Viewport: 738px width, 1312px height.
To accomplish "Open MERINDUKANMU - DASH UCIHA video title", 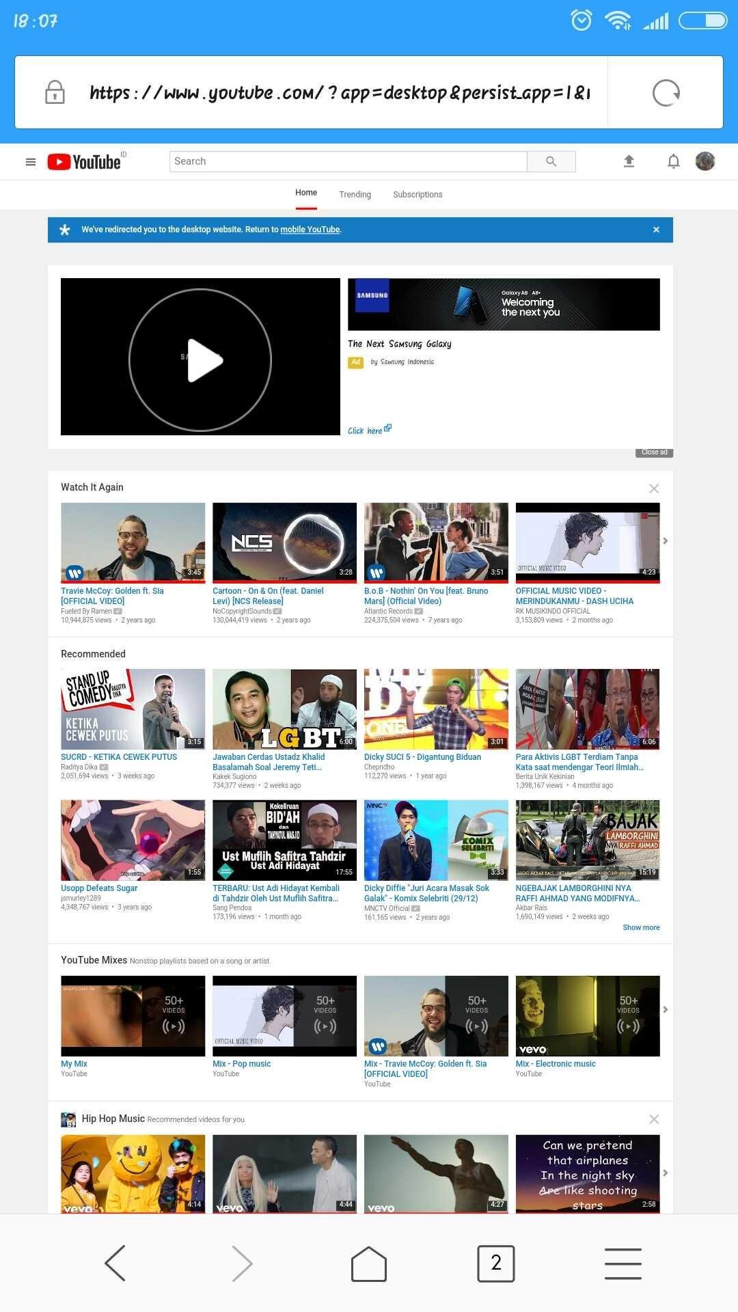I will click(x=575, y=596).
